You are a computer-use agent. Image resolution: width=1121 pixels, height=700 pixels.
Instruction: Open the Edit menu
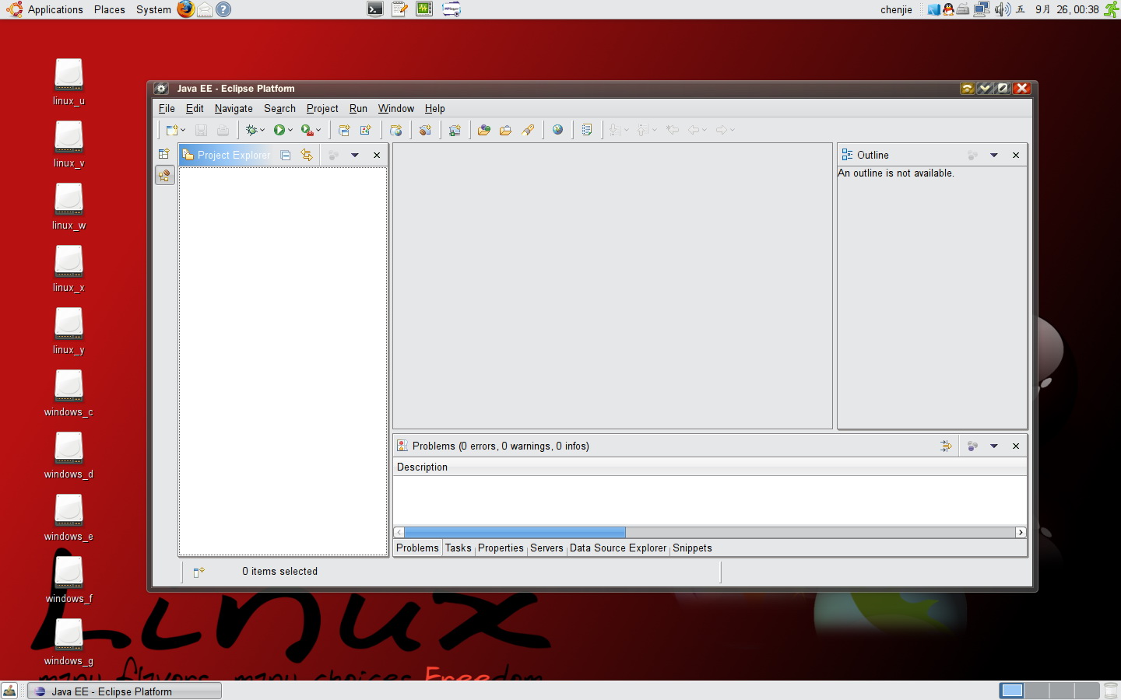(x=195, y=108)
